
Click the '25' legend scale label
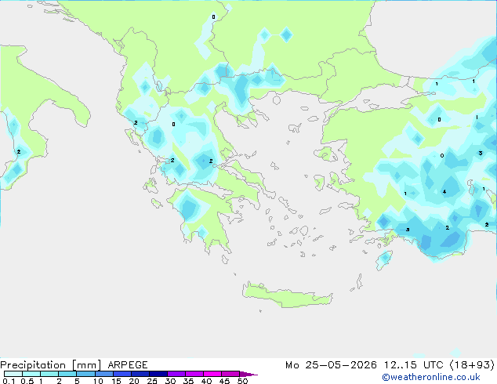(x=152, y=381)
